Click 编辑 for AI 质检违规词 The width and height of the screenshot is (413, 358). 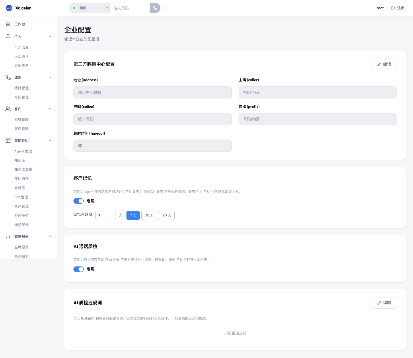384,303
